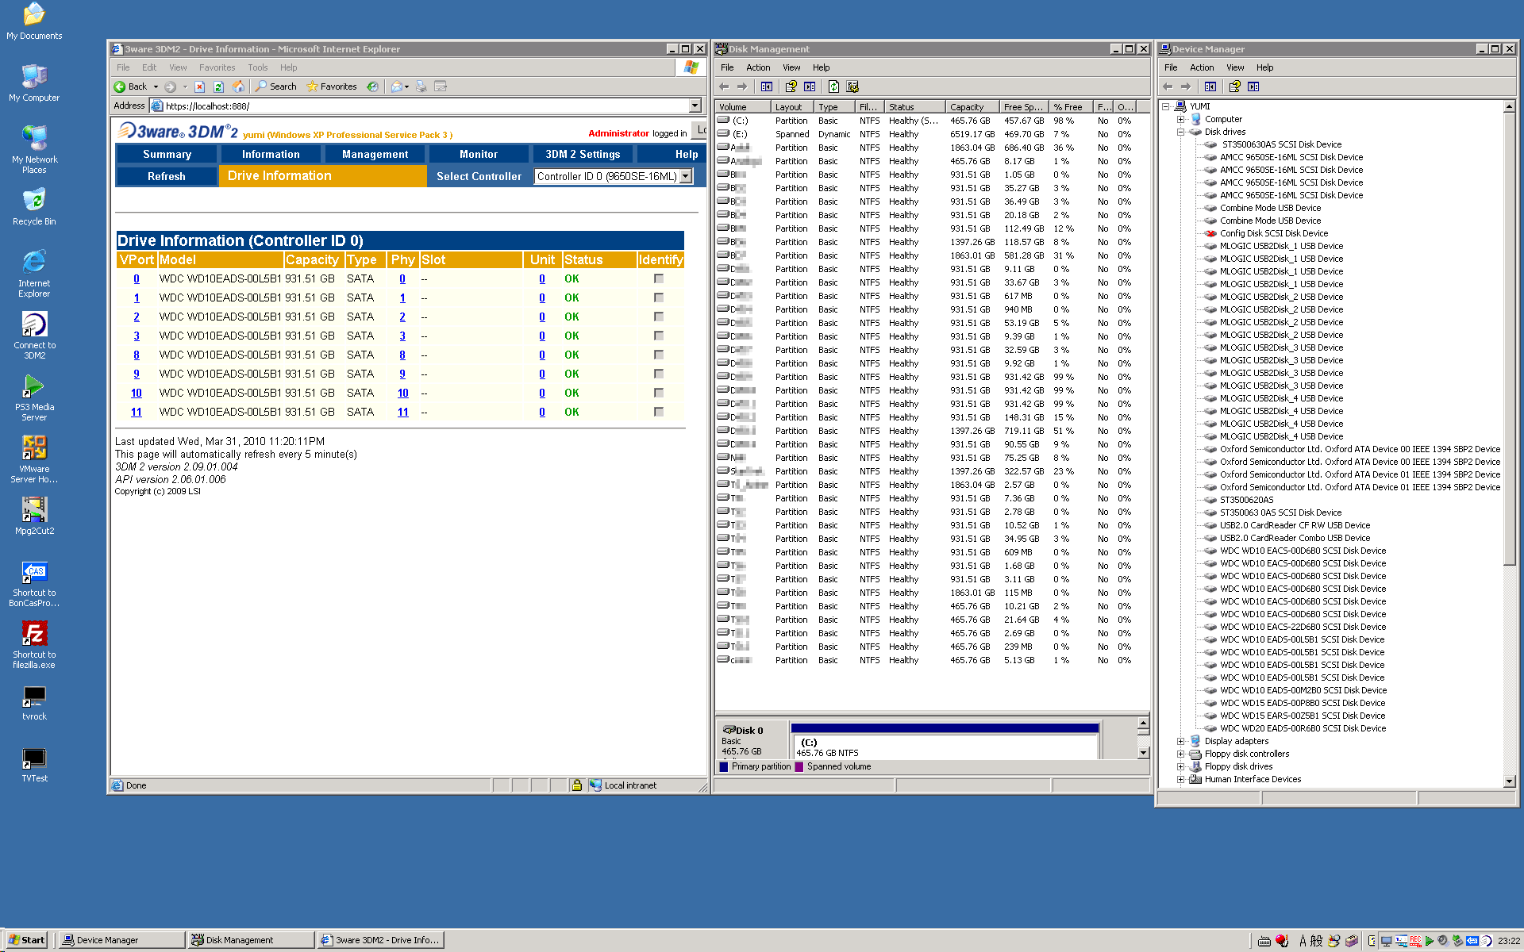
Task: Collapse the Disk drives node in Device Manager
Action: (x=1180, y=132)
